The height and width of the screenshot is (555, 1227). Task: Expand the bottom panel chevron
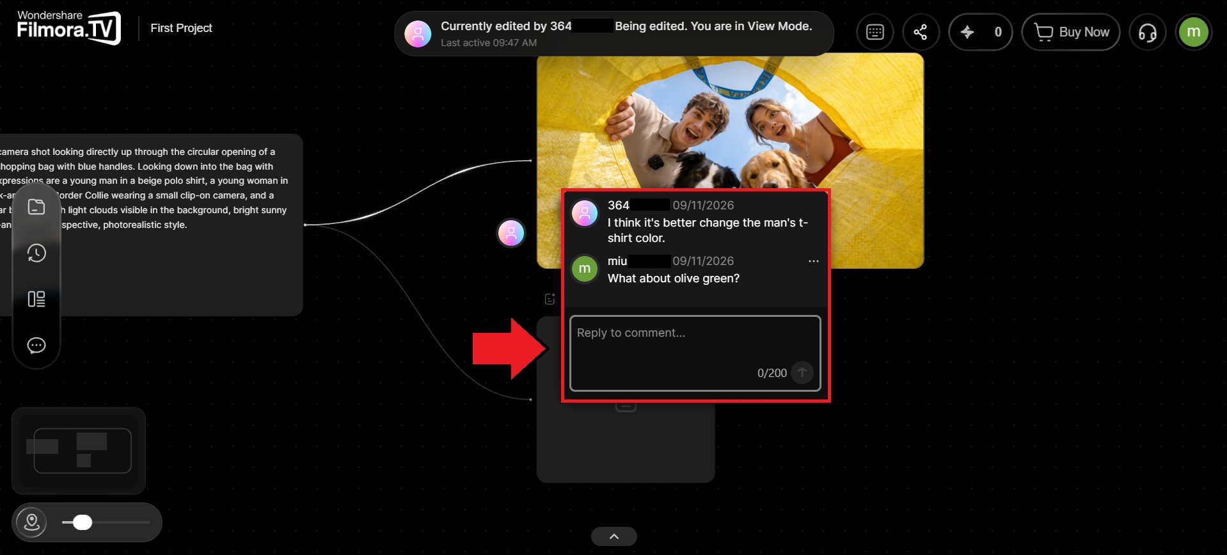(614, 536)
